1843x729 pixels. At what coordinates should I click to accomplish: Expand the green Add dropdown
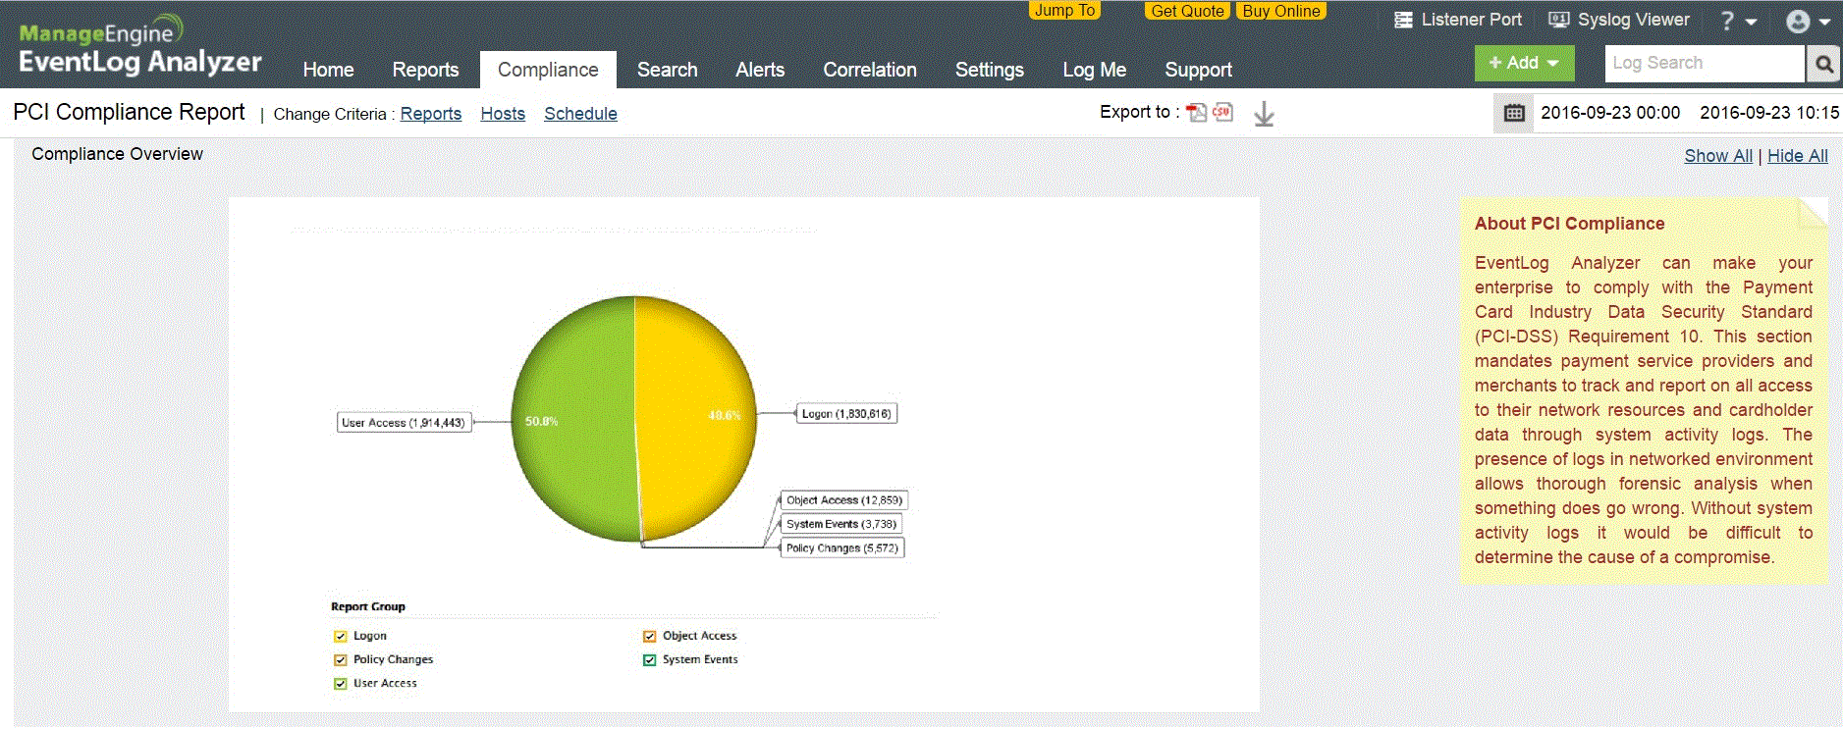pyautogui.click(x=1524, y=63)
